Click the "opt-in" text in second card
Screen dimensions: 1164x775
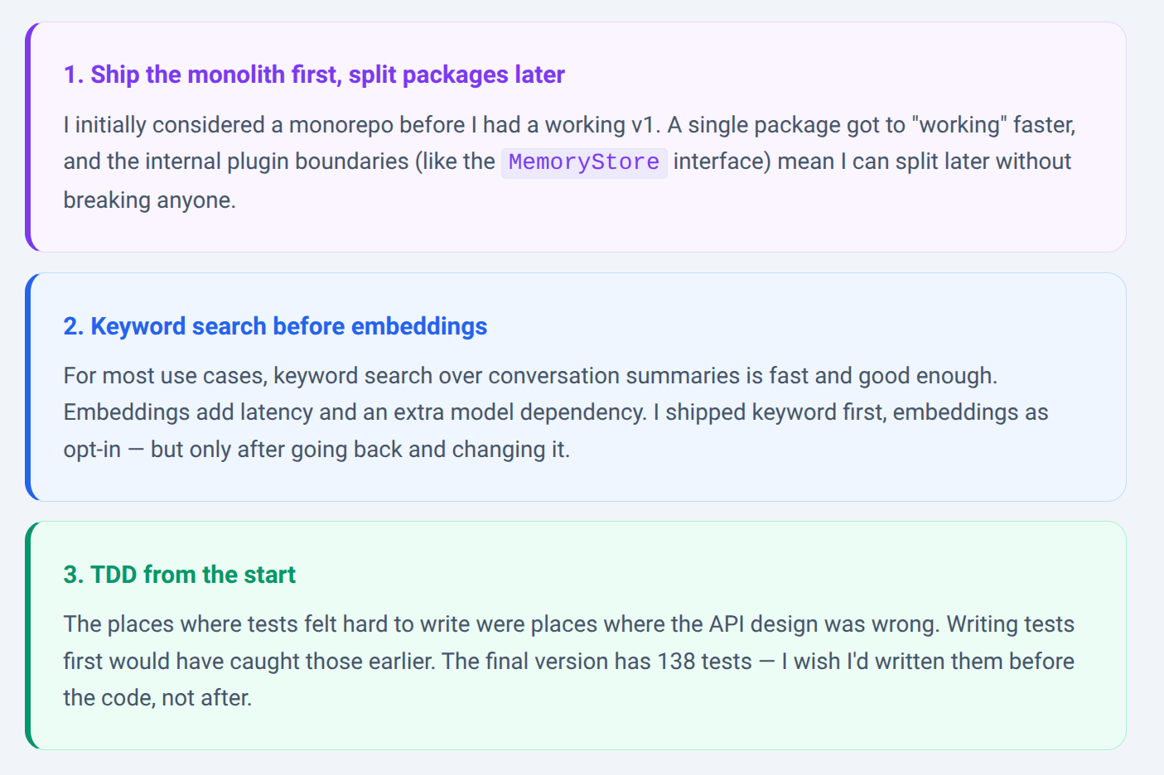pos(92,450)
